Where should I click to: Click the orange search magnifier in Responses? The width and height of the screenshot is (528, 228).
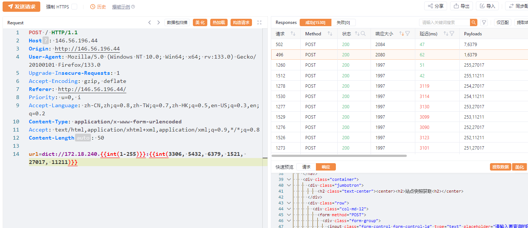tap(473, 22)
